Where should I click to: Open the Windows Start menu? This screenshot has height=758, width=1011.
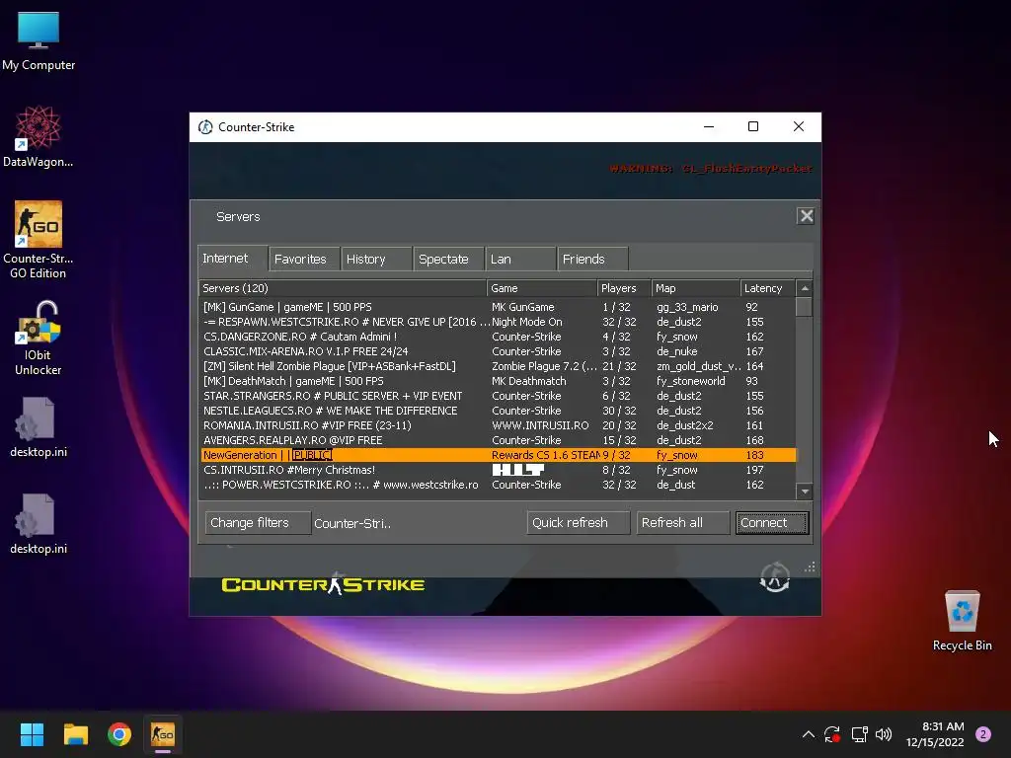[x=32, y=734]
